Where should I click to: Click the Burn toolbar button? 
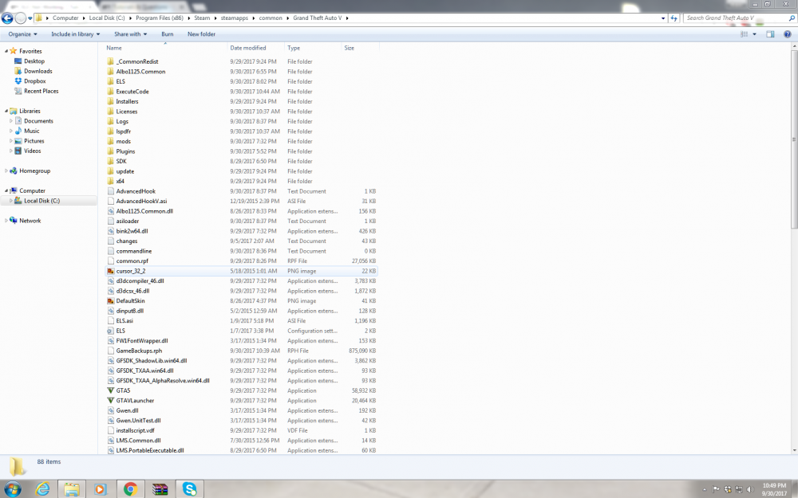pyautogui.click(x=168, y=34)
